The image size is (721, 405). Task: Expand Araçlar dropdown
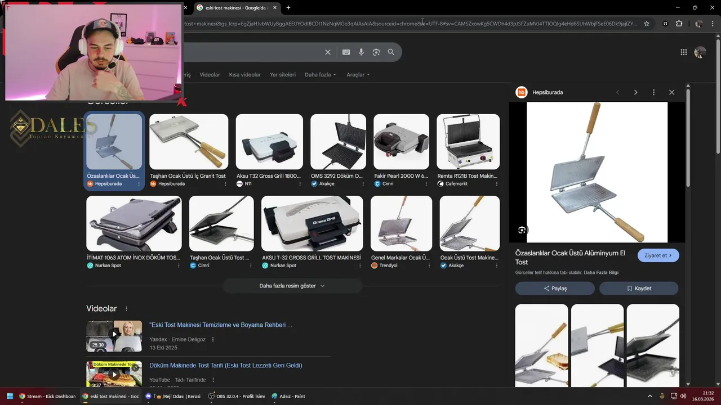click(x=358, y=75)
